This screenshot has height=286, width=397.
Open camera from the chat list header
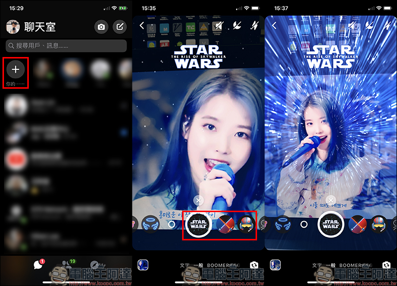coord(102,27)
